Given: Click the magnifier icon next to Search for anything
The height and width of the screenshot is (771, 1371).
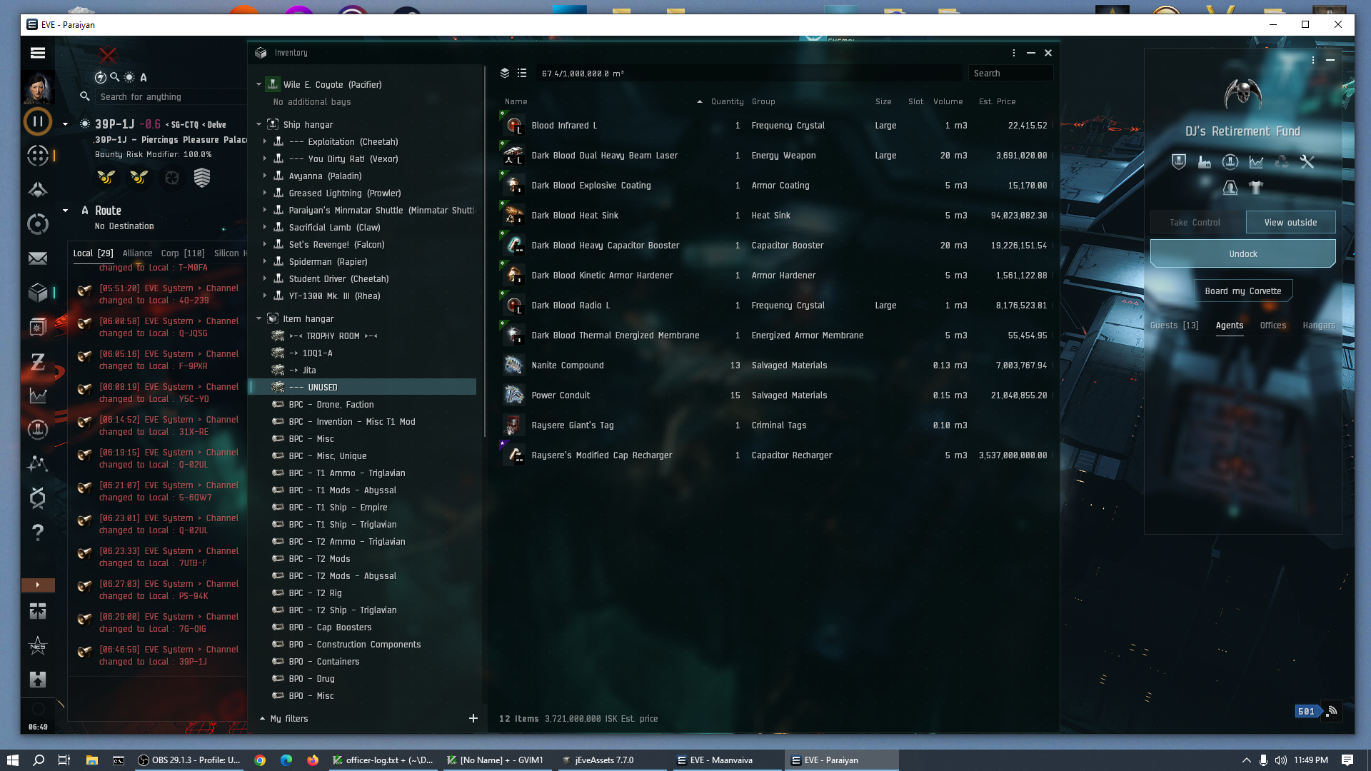Looking at the screenshot, I should (x=85, y=96).
